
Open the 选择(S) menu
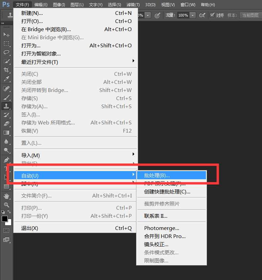click(x=114, y=4)
